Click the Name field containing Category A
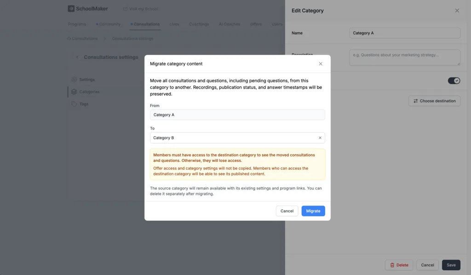The image size is (471, 275). 405,33
